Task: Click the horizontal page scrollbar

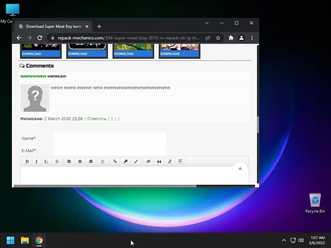Action: coord(105,186)
